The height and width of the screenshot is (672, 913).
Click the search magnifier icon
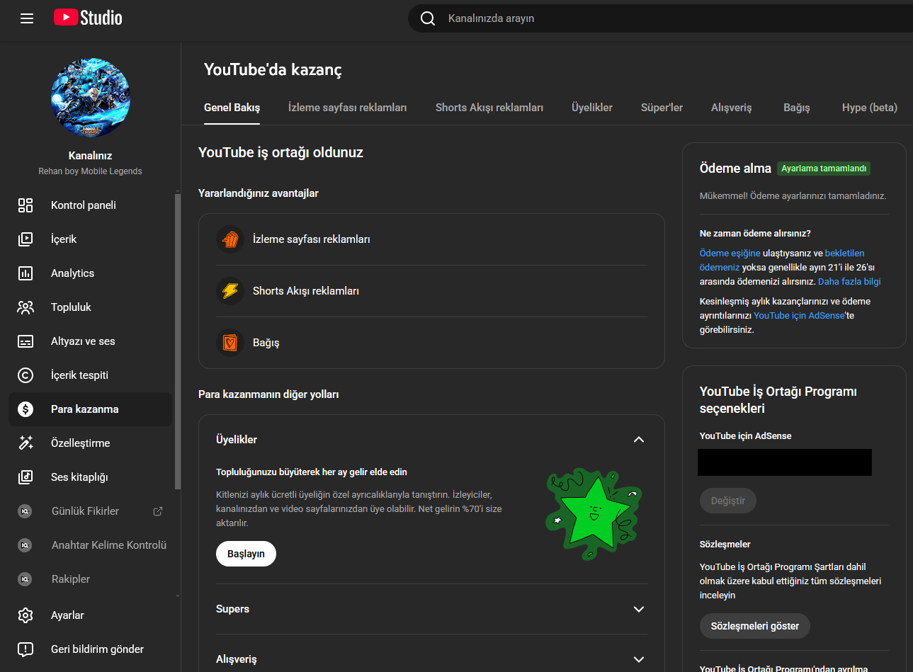tap(428, 18)
